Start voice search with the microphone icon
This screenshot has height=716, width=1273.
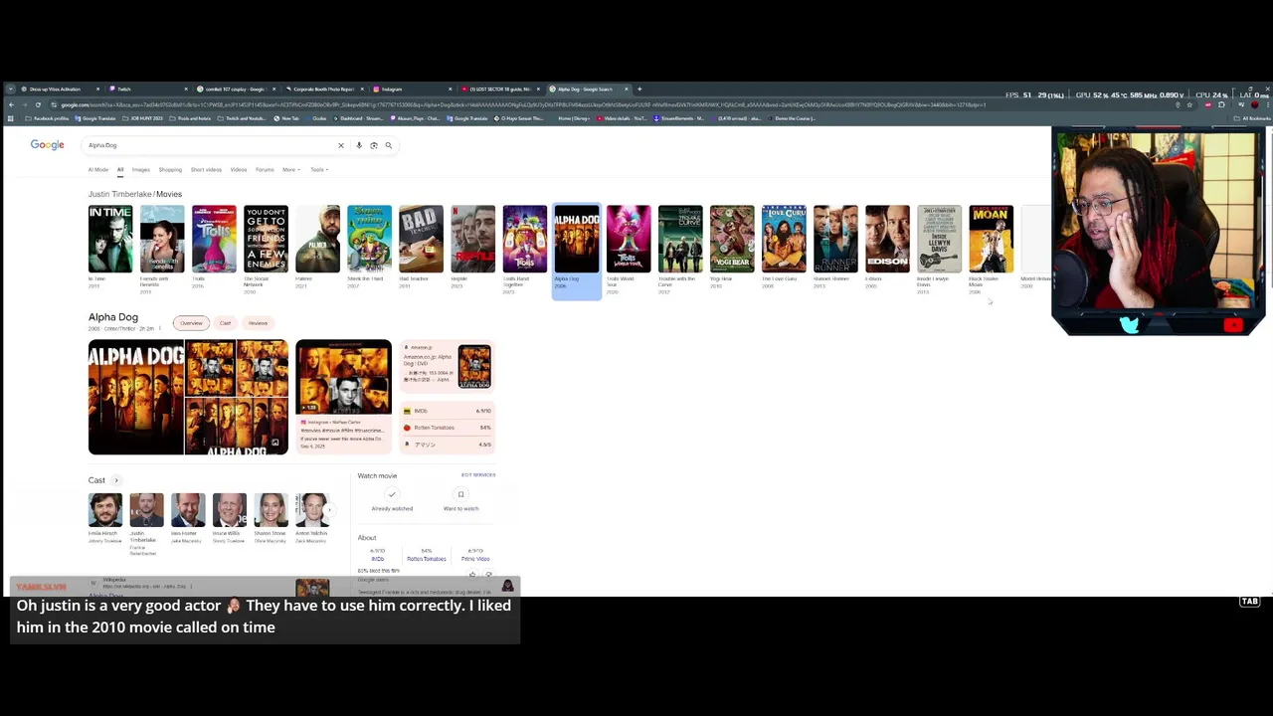click(359, 145)
